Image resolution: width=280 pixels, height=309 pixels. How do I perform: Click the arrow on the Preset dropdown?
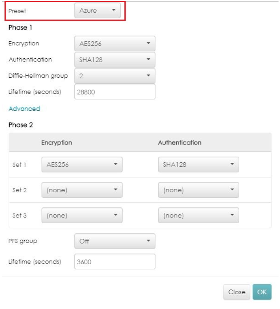pyautogui.click(x=114, y=10)
